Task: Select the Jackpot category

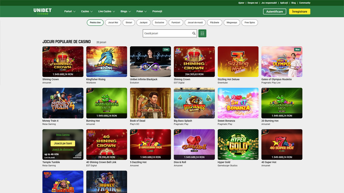Action: click(144, 23)
